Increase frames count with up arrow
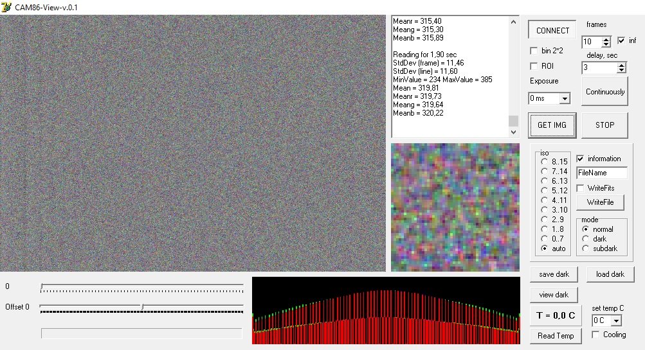The image size is (645, 350). coord(606,39)
